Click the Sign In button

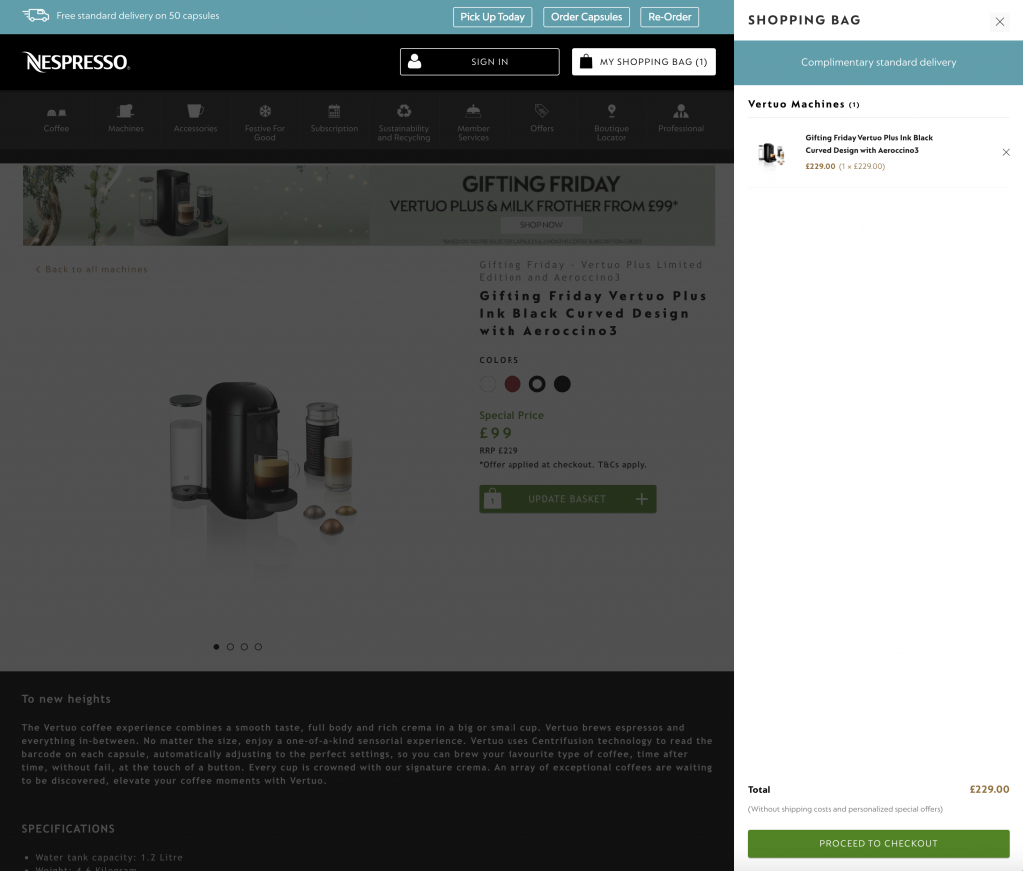click(x=480, y=62)
